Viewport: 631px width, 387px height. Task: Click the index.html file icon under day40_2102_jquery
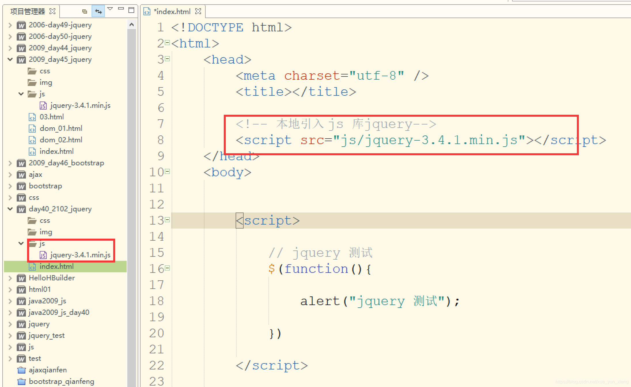click(32, 266)
